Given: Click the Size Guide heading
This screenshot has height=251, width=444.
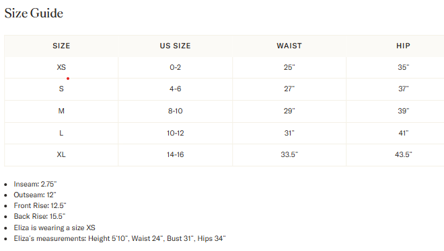Looking at the screenshot, I should 34,13.
